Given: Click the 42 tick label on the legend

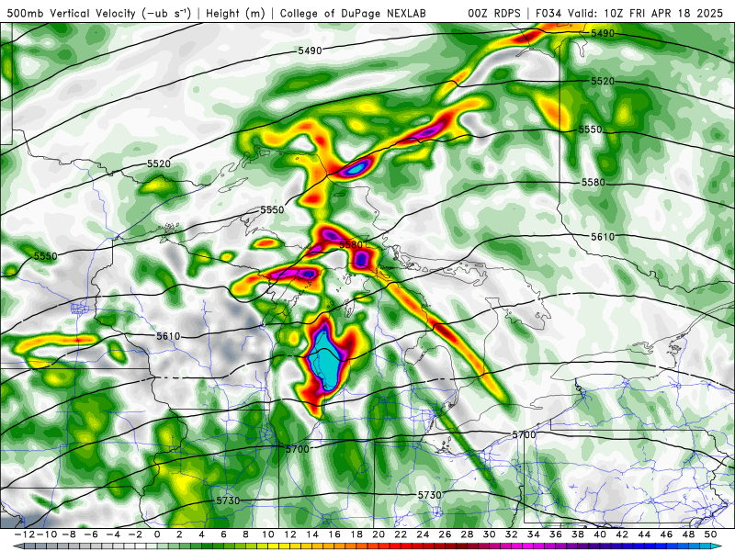Looking at the screenshot, I should tap(622, 534).
